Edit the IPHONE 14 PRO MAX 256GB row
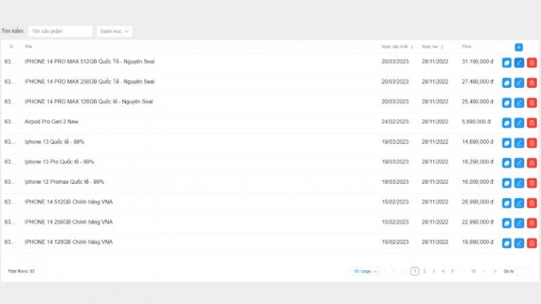Image resolution: width=541 pixels, height=304 pixels. click(519, 83)
